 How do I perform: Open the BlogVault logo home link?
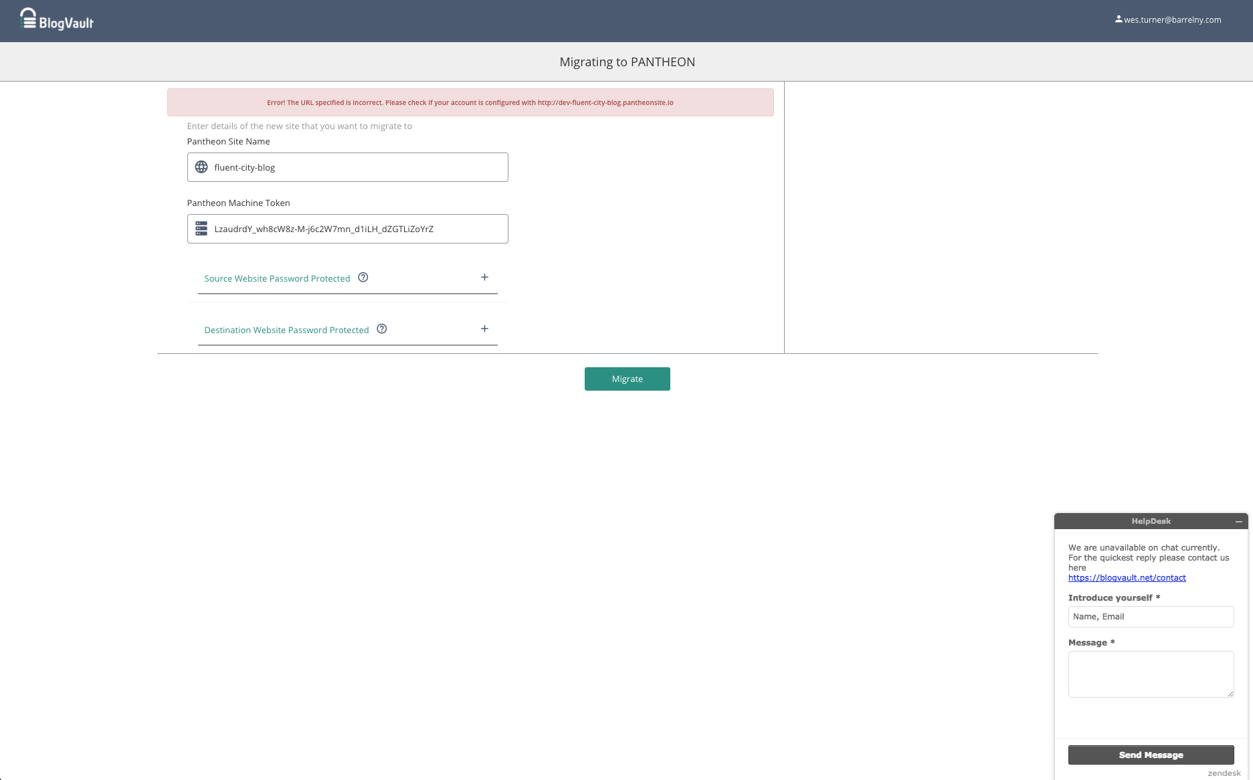point(57,19)
